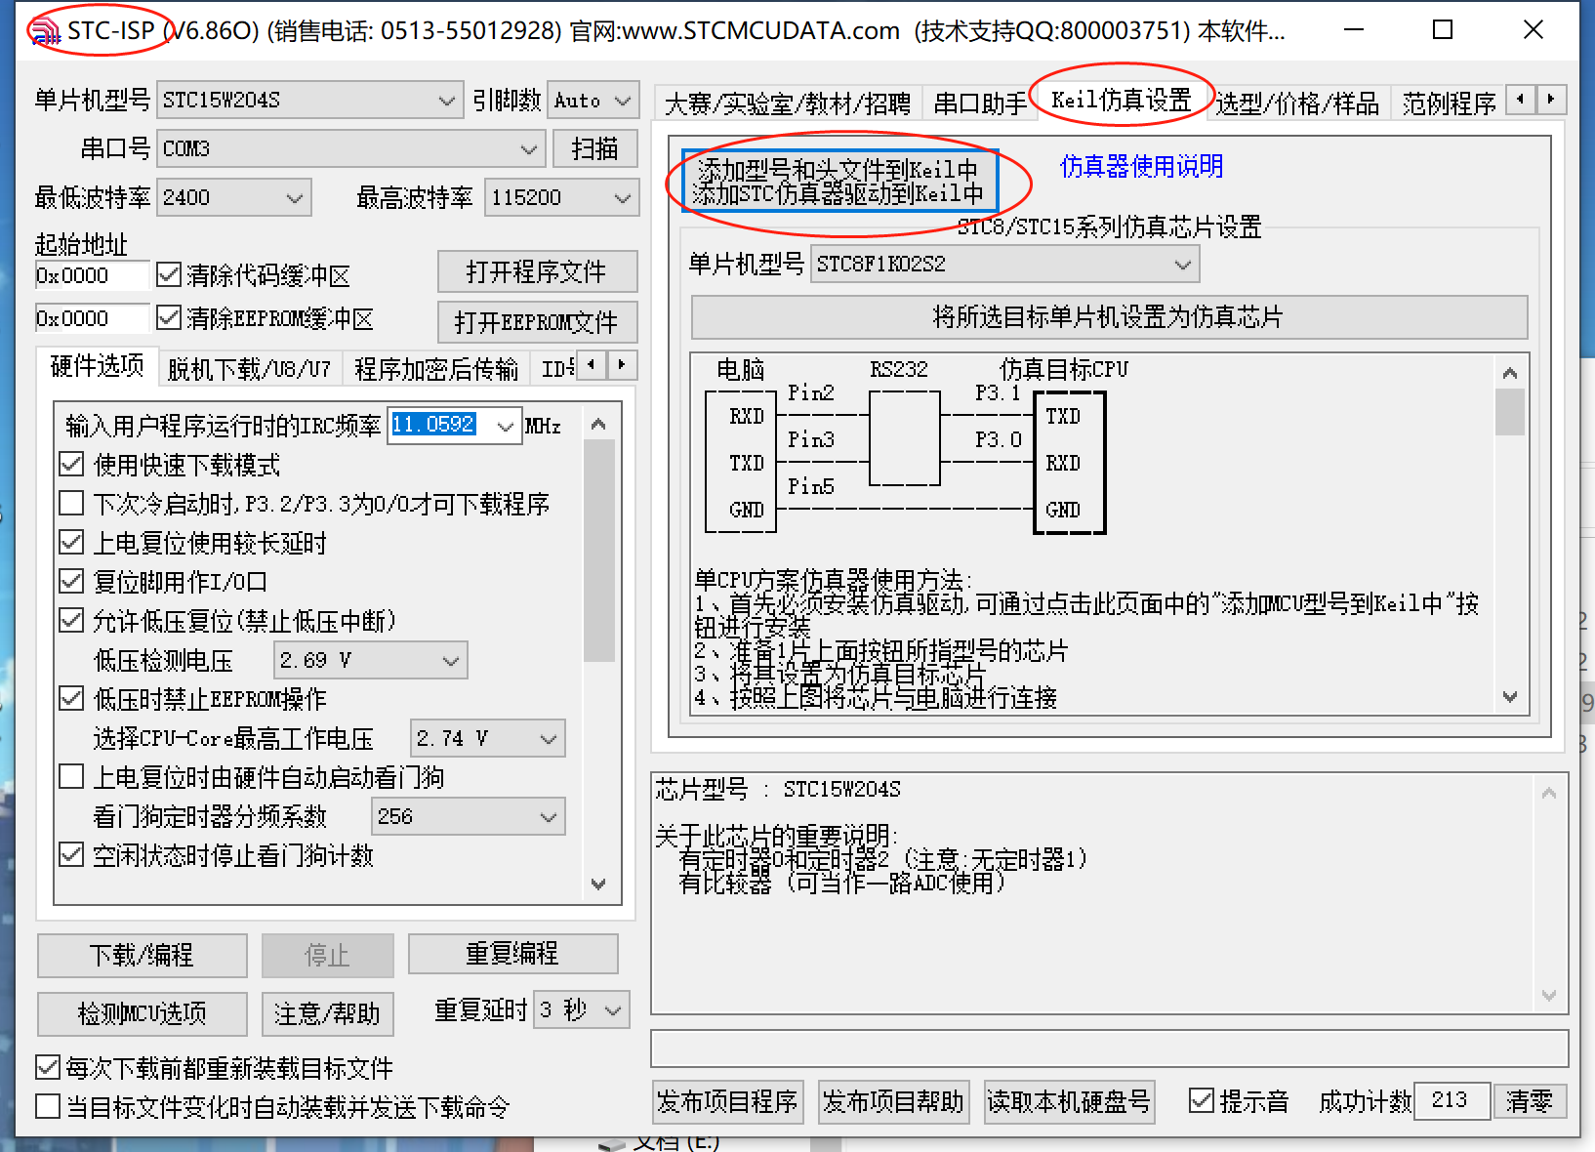Click simulator instructions scrollbar up arrow
Viewport: 1595px width, 1152px height.
pyautogui.click(x=1510, y=373)
